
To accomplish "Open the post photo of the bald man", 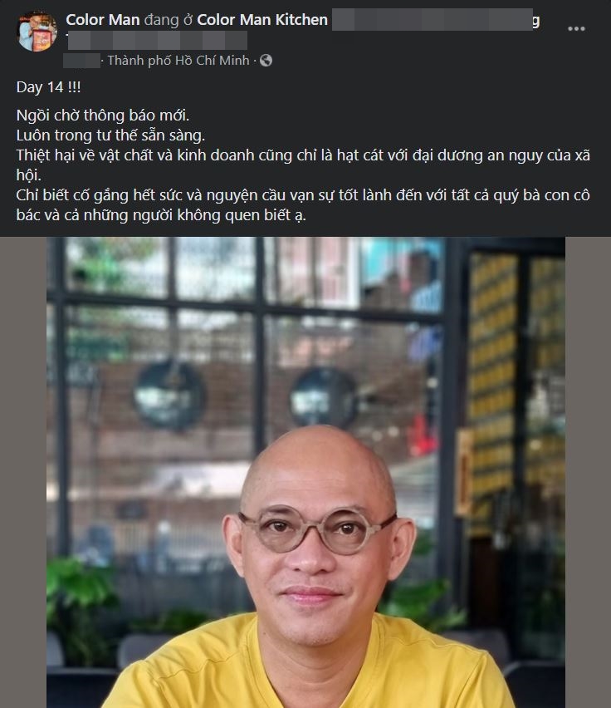I will pos(305,472).
